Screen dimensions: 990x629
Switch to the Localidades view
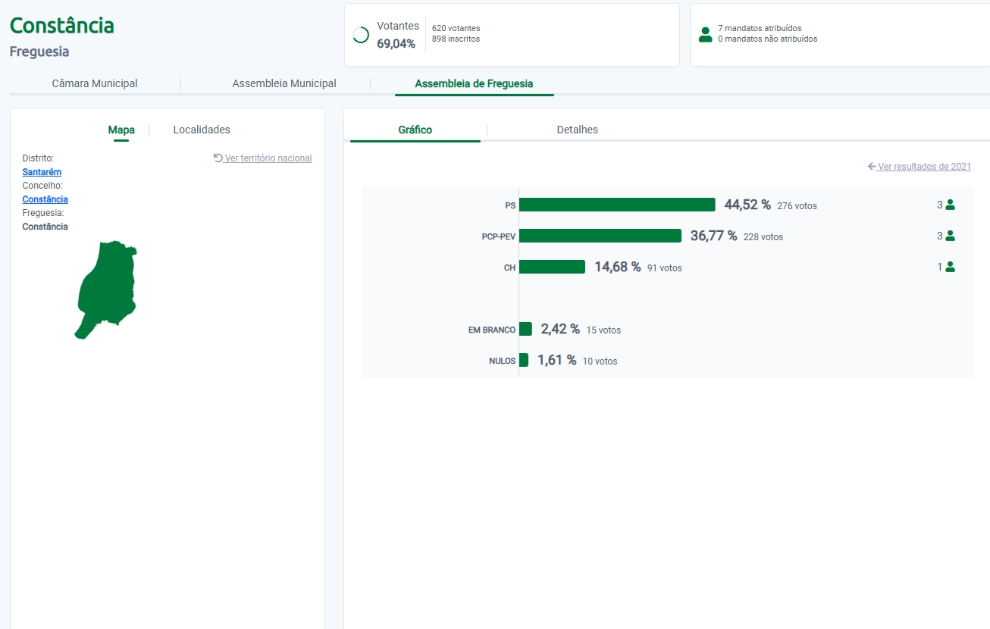tap(202, 130)
